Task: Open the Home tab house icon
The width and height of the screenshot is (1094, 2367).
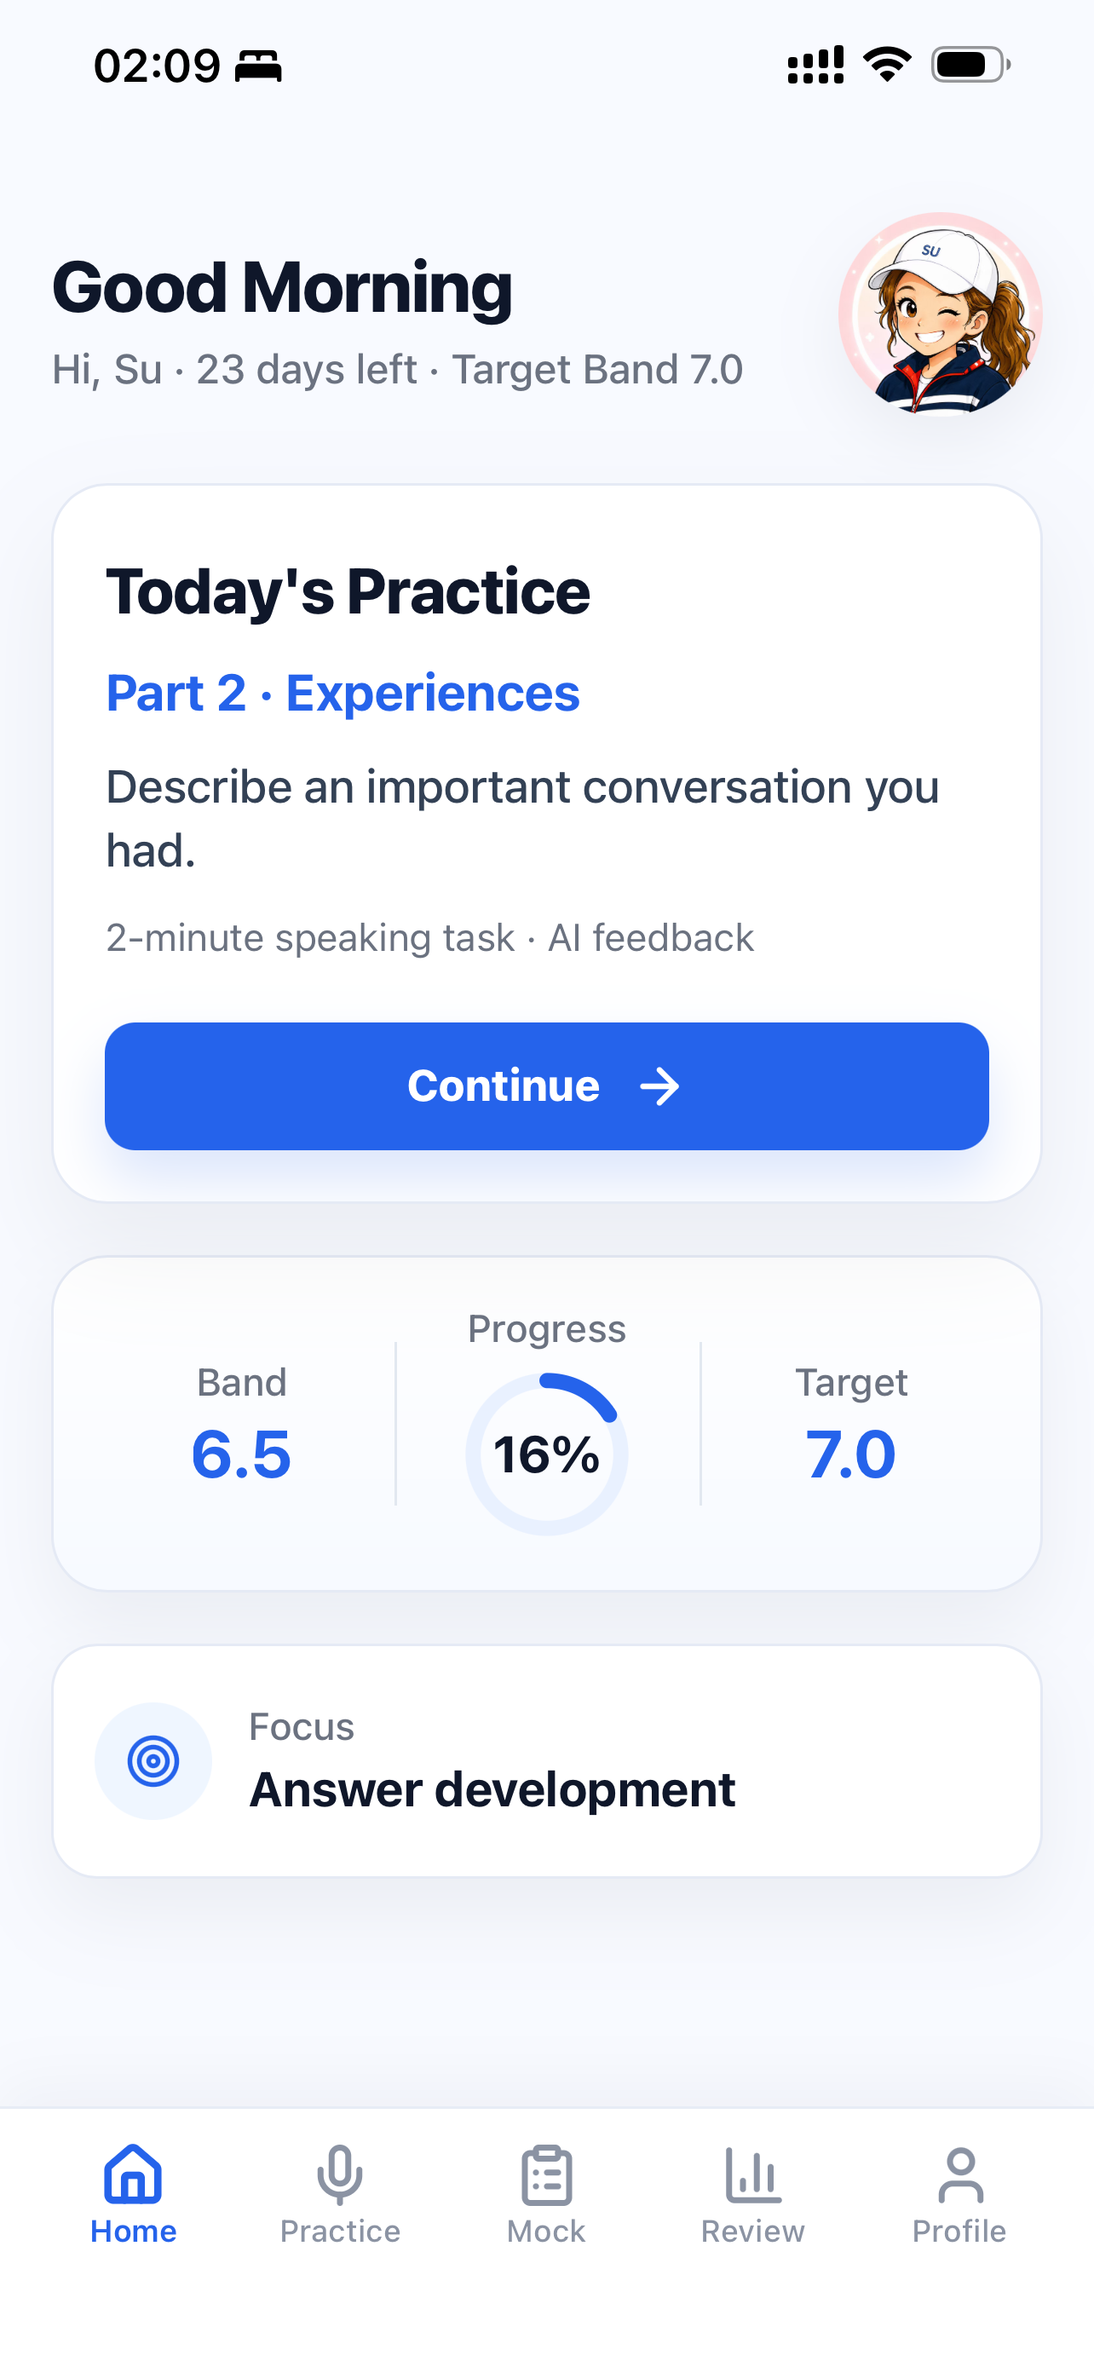Action: (133, 2174)
